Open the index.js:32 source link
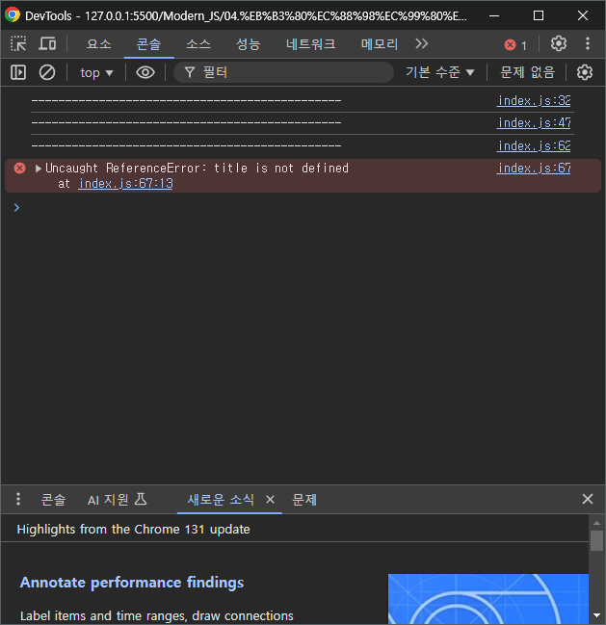 click(x=534, y=100)
